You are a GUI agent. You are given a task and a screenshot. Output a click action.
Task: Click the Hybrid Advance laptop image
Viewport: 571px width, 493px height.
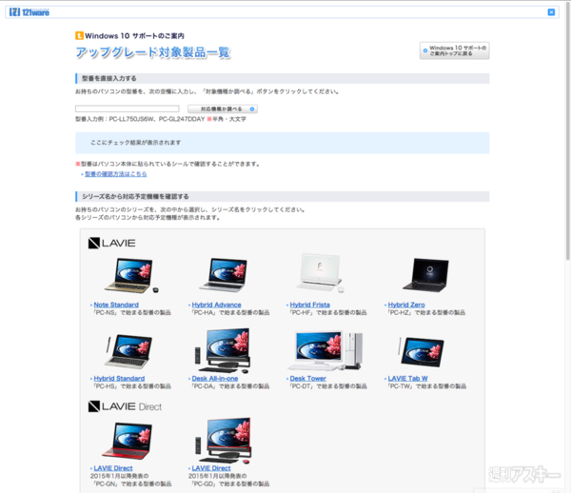click(224, 275)
